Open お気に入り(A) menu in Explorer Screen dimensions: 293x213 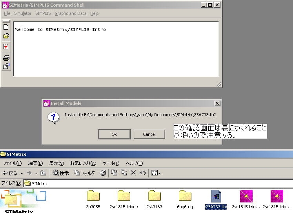click(x=83, y=163)
